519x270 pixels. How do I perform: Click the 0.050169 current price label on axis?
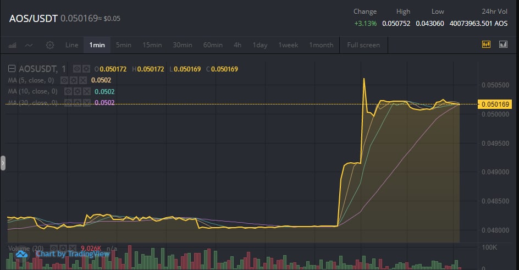[x=495, y=104]
